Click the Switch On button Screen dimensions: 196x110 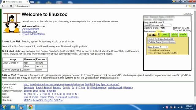pyautogui.click(x=153, y=39)
